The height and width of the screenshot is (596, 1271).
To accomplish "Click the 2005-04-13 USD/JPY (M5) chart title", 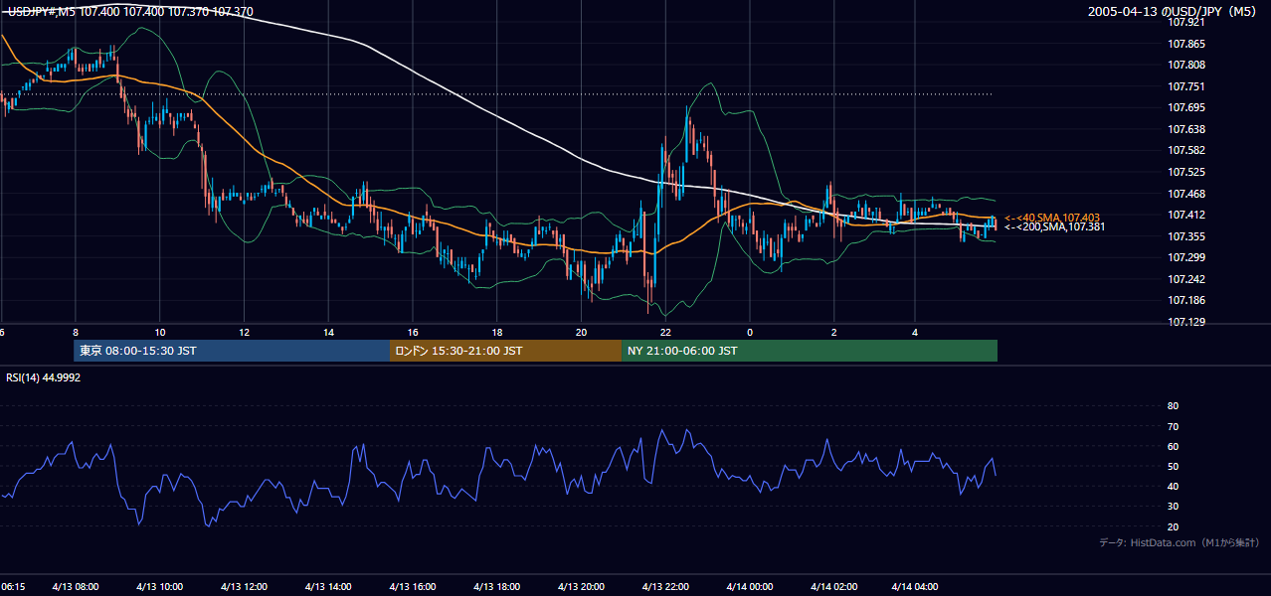I will [1174, 11].
